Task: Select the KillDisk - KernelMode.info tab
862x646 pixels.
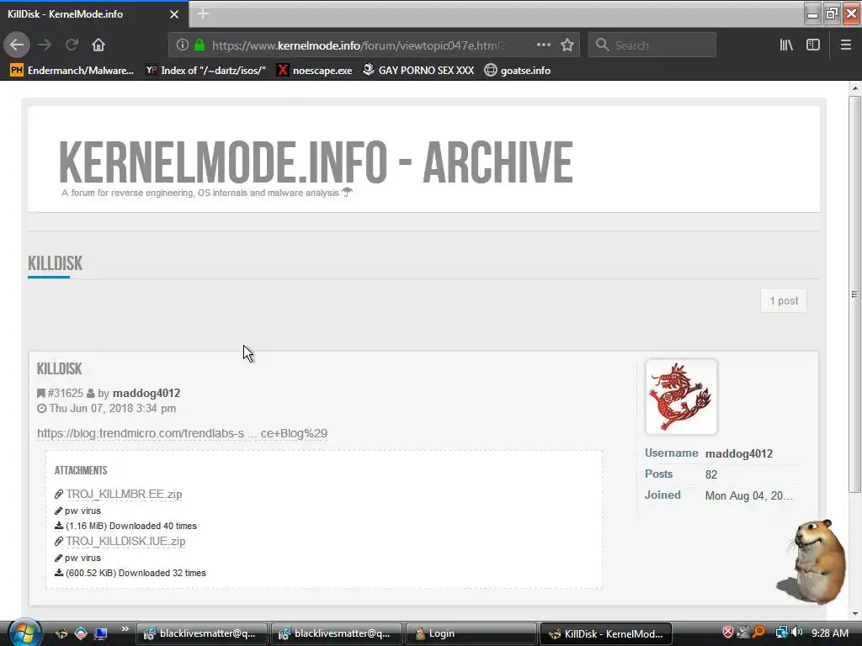Action: 94,14
